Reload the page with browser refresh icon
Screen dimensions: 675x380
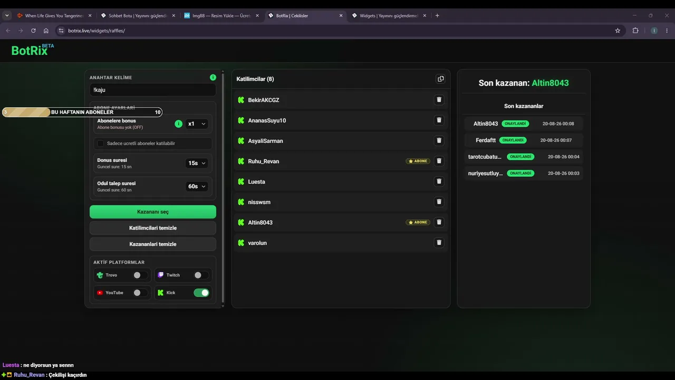point(33,31)
